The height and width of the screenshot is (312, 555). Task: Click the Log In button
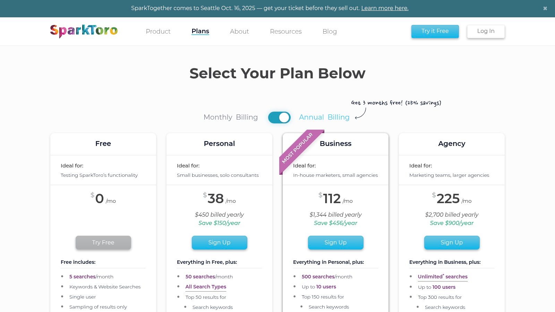coord(486,31)
